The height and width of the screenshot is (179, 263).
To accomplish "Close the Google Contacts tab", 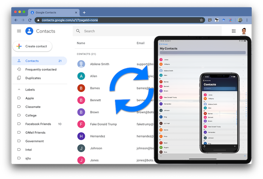I will pyautogui.click(x=76, y=13).
